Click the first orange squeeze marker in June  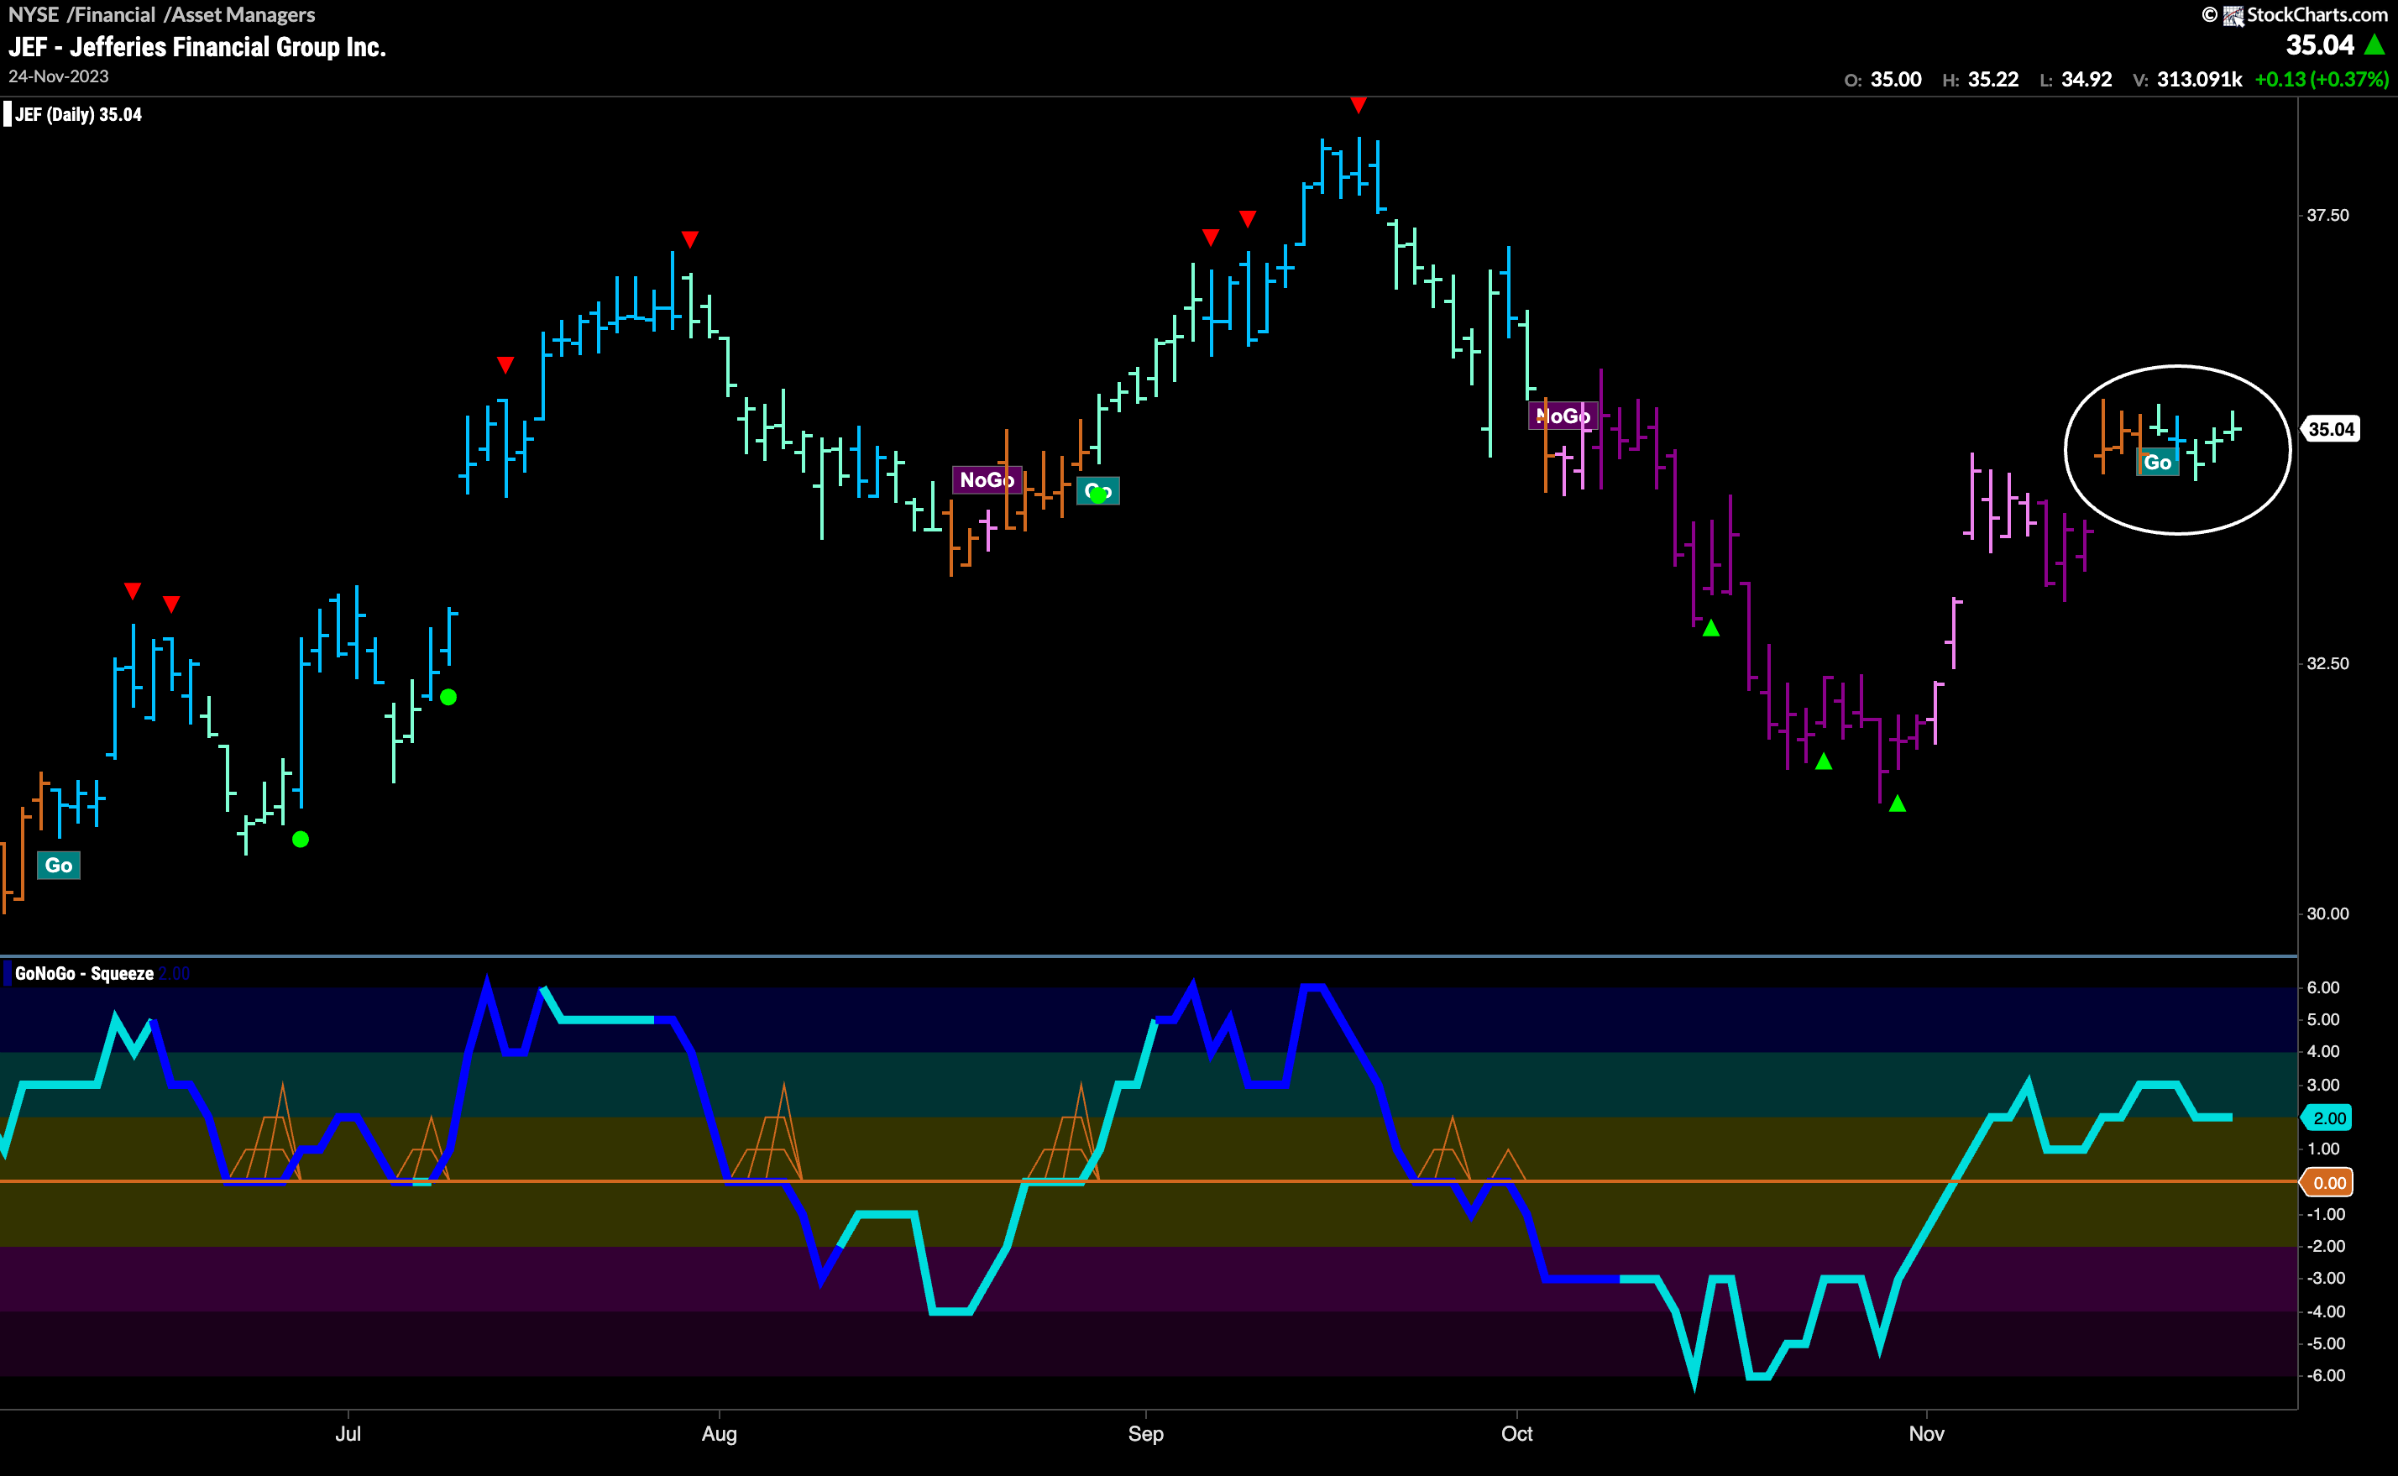pos(265,1133)
